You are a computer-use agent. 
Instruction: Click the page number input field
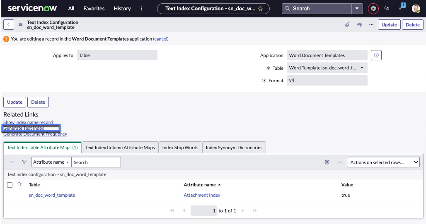click(204, 210)
